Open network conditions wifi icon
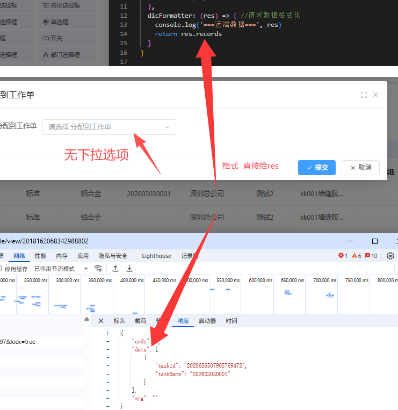 tap(98, 269)
